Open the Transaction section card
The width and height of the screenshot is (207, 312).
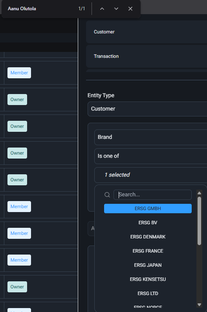pyautogui.click(x=147, y=56)
